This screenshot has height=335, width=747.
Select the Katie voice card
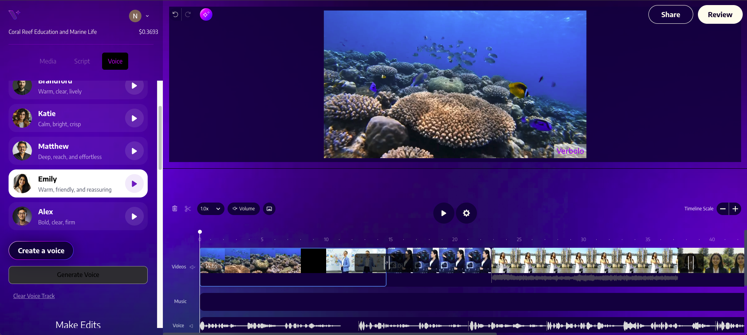pos(78,118)
